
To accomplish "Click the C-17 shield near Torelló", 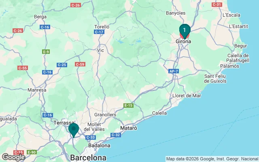I will click(99, 32).
